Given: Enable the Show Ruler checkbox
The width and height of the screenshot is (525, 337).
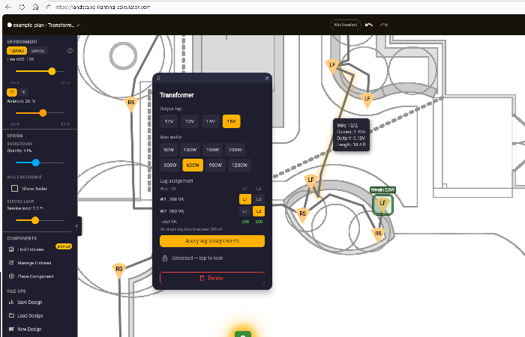Looking at the screenshot, I should 14,189.
